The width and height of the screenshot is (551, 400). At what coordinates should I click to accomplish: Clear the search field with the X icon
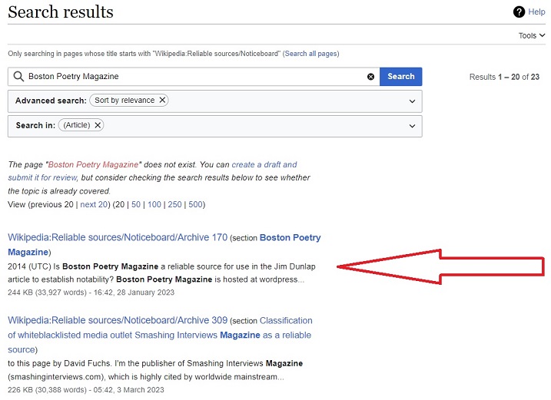[370, 77]
